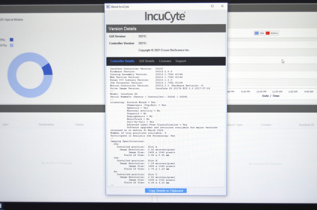This screenshot has height=210, width=317.
Task: Click the 4:00 AM timeline tick label
Action: 309,92
